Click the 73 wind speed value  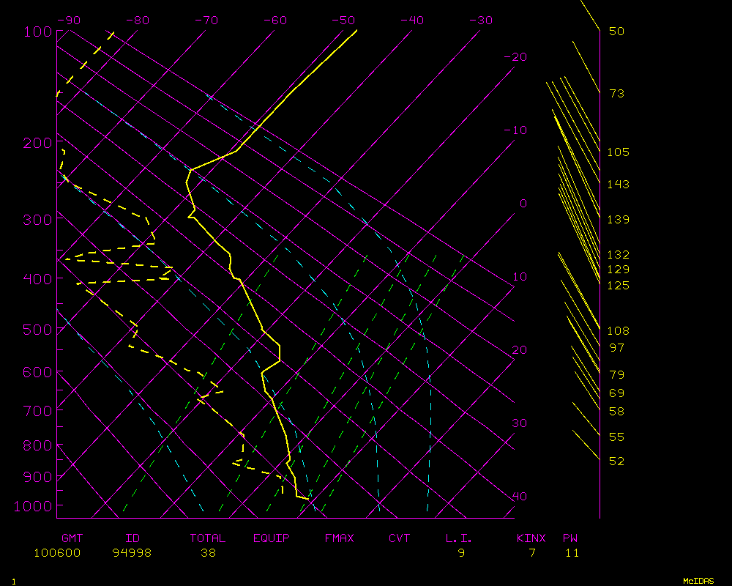[616, 94]
